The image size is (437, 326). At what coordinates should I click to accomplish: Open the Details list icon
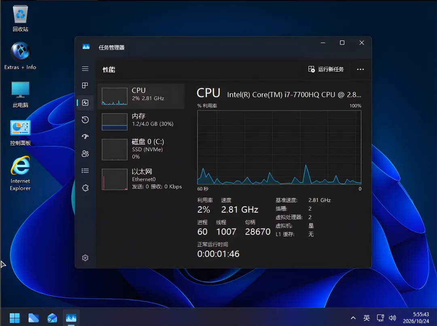point(85,170)
